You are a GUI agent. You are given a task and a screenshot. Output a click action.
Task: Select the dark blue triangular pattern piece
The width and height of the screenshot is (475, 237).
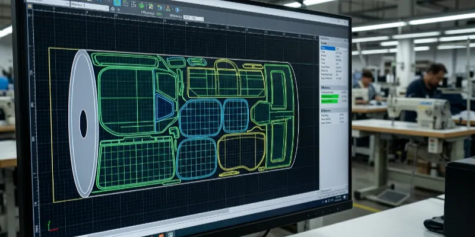[x=164, y=108]
